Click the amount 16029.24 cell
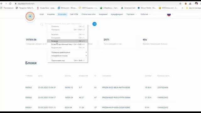The width and height of the screenshot is (201, 113). tap(69, 98)
